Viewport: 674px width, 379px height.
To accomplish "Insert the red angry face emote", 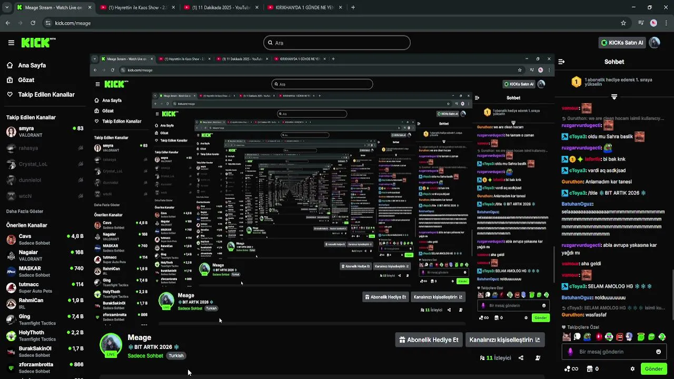I will 620,337.
